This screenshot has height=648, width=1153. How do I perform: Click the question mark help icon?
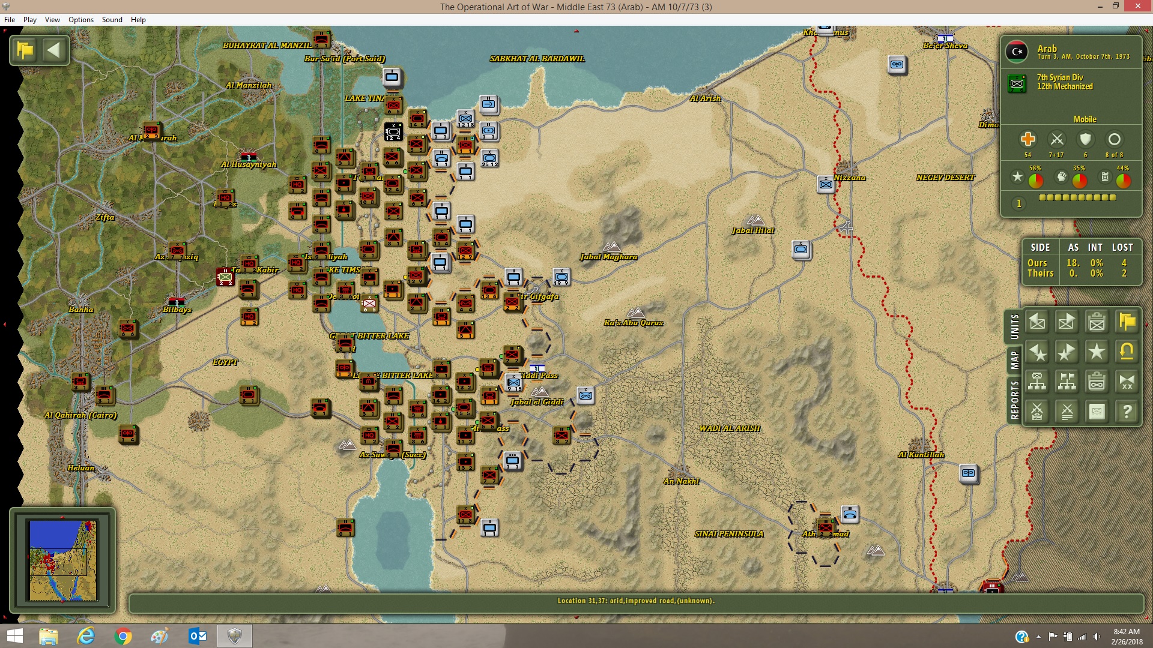click(1127, 412)
